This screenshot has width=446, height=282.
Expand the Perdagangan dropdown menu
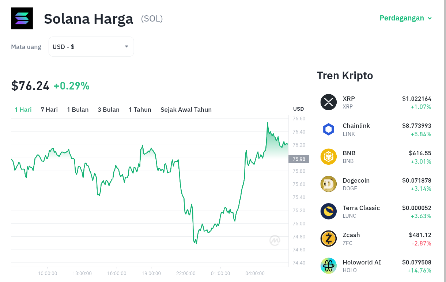tap(406, 18)
